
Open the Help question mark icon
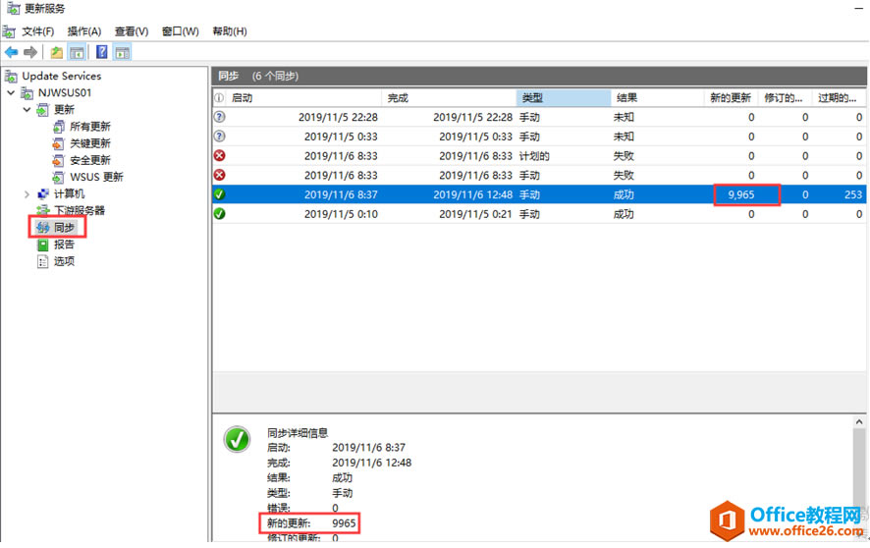(102, 52)
